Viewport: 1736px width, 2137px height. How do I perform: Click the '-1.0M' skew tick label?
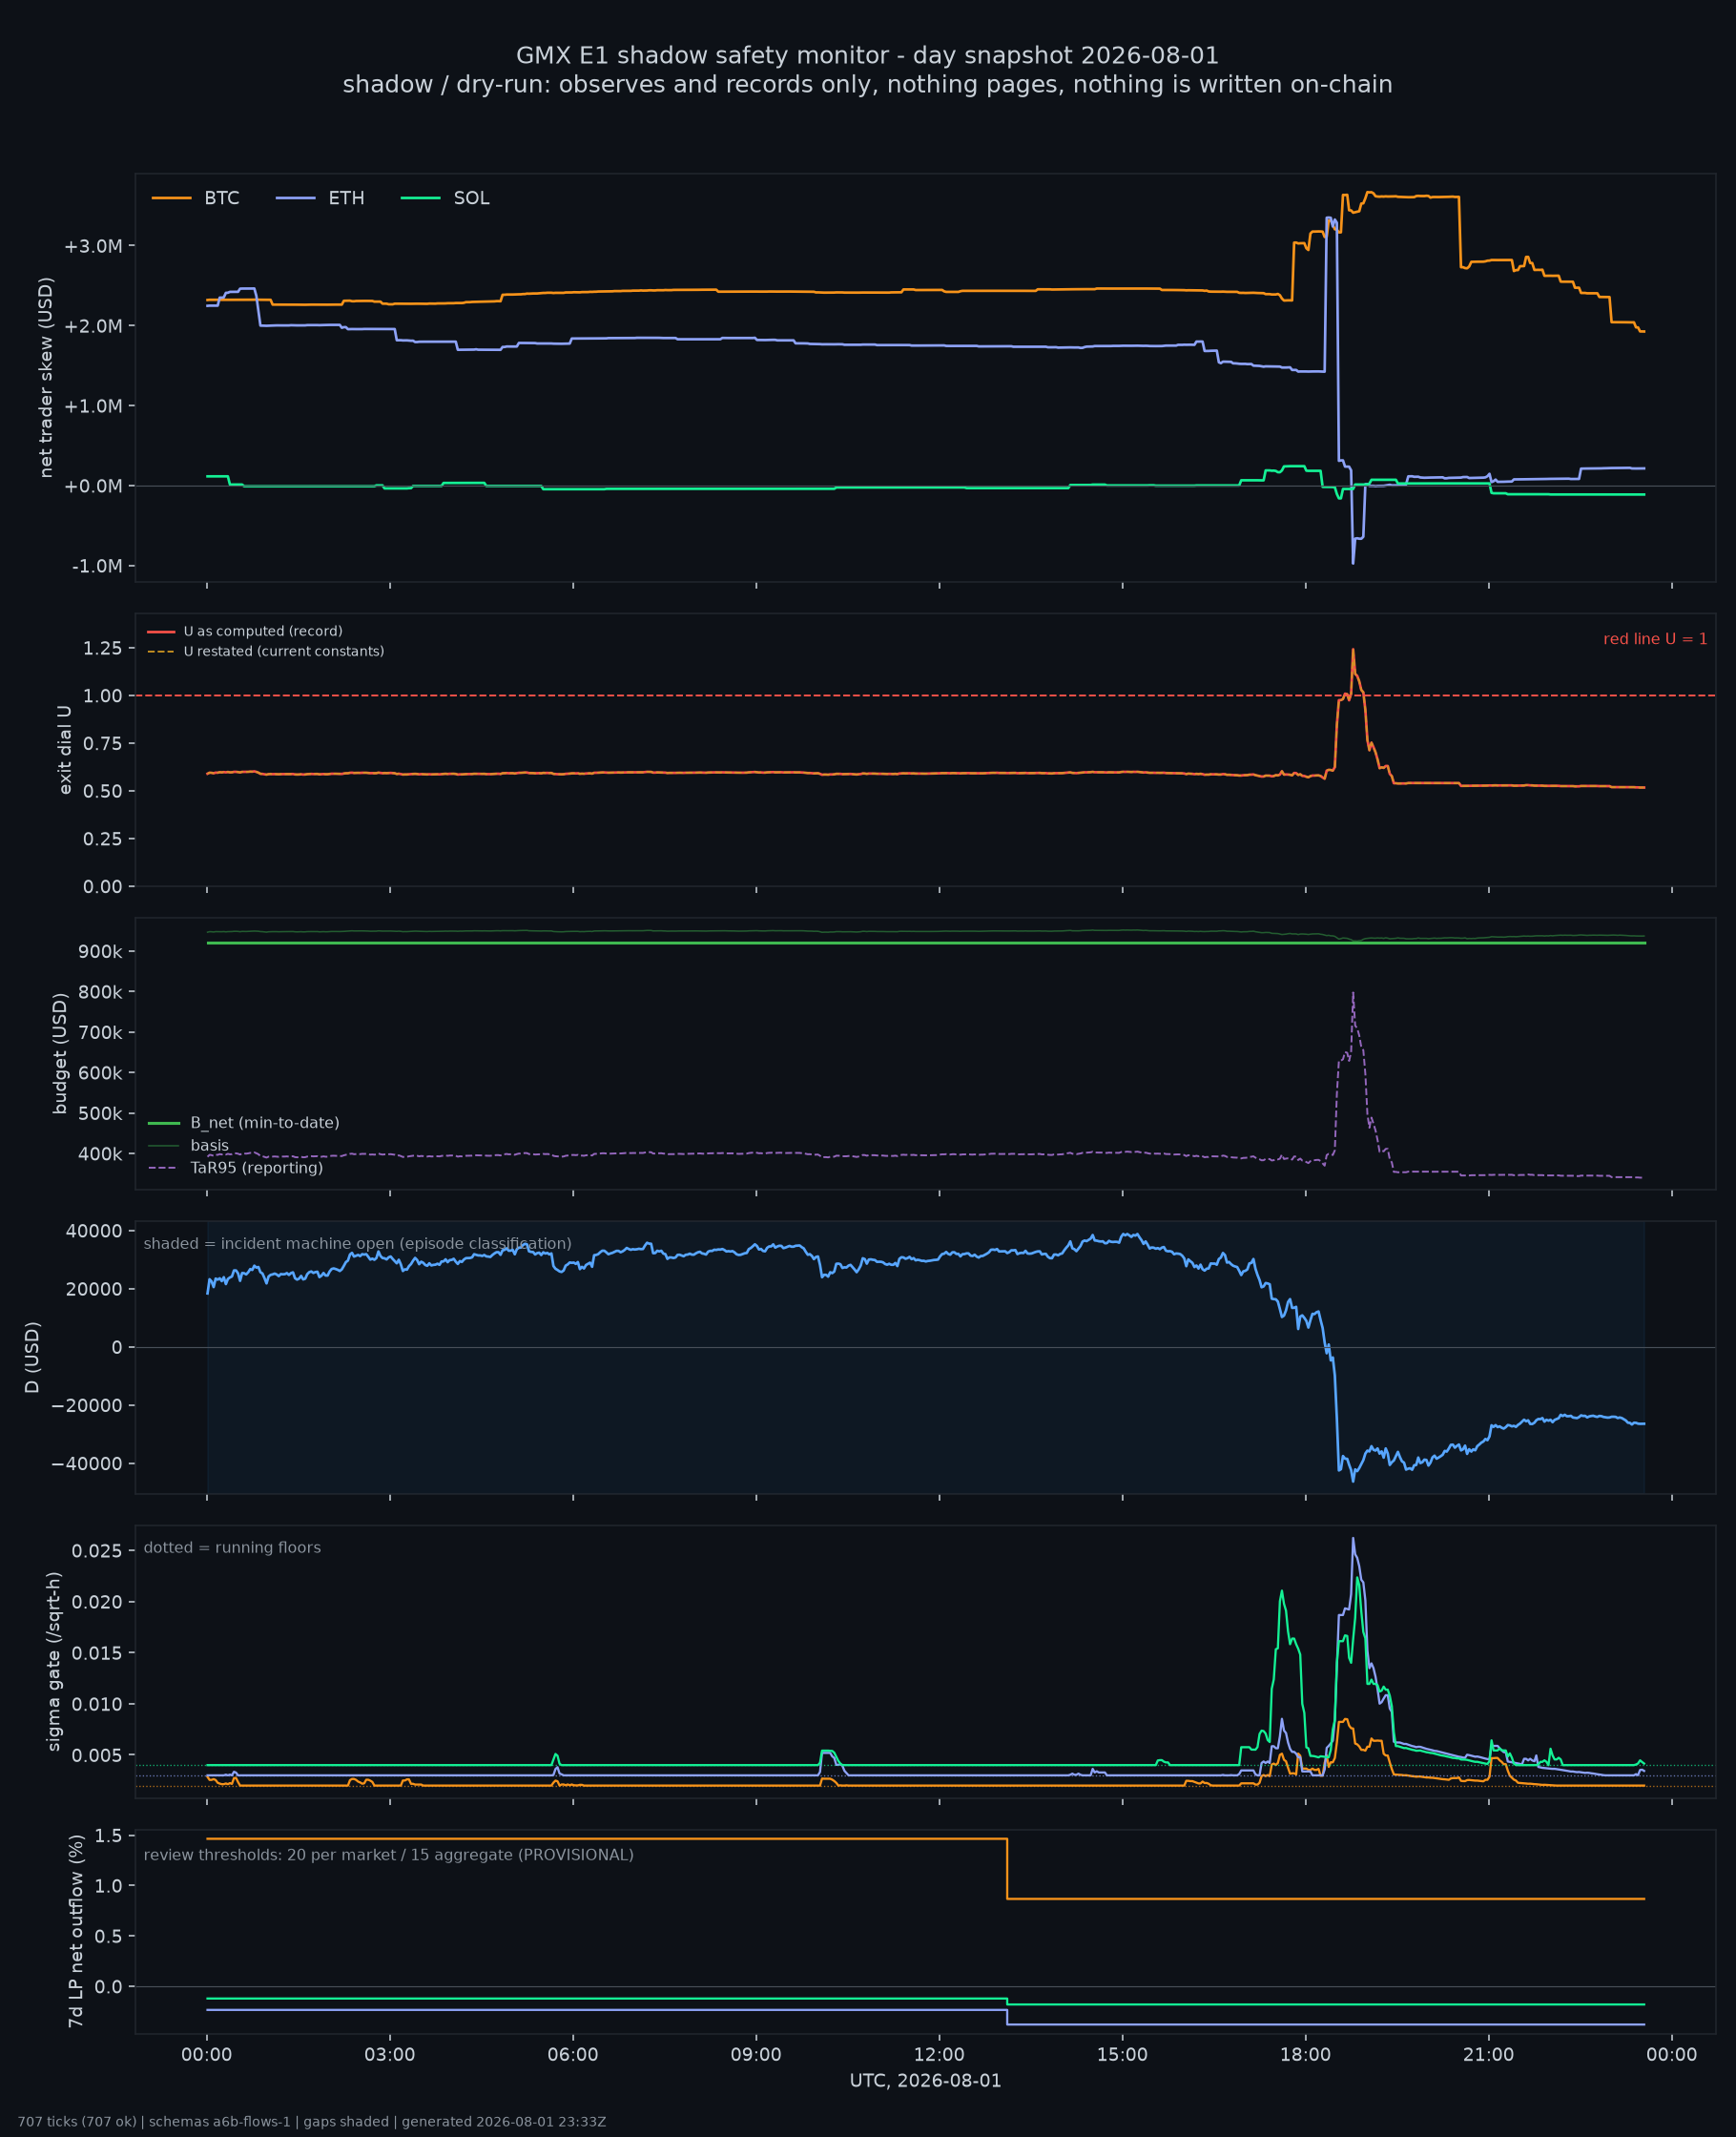(x=97, y=566)
